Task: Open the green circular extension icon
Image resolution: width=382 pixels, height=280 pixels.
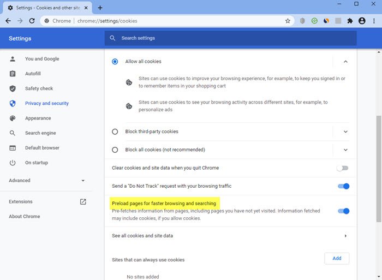Action: (314, 21)
